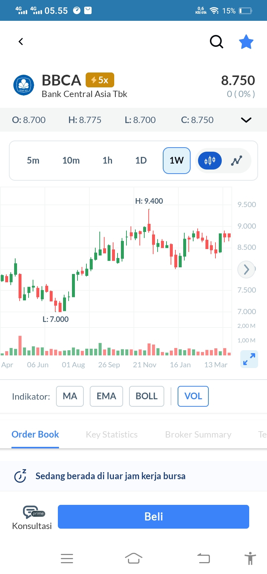Select the 1W timeframe

point(177,161)
